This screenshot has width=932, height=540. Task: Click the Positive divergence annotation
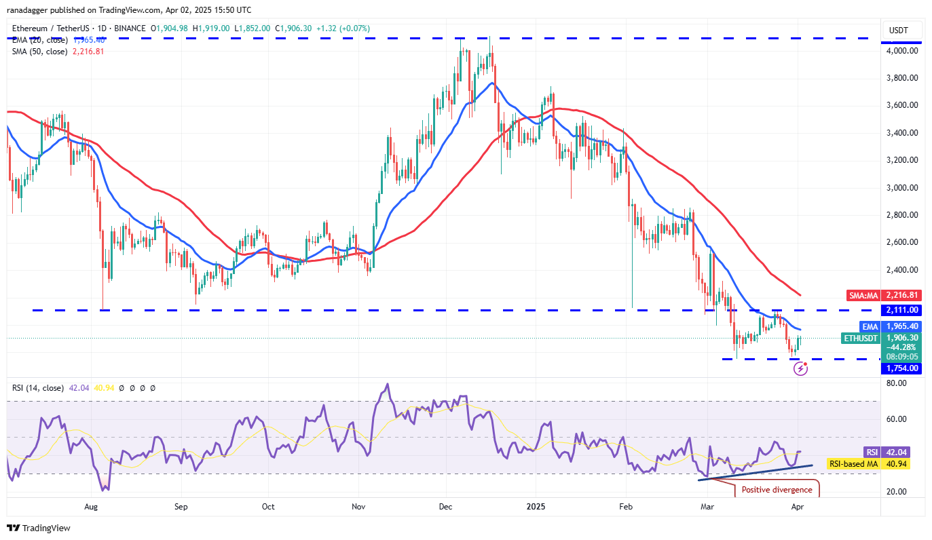(x=777, y=489)
